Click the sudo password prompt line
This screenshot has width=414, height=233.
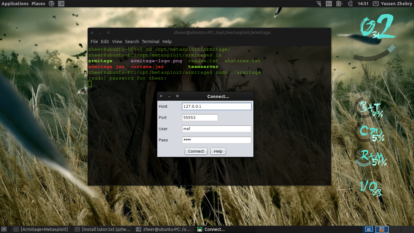pyautogui.click(x=128, y=78)
